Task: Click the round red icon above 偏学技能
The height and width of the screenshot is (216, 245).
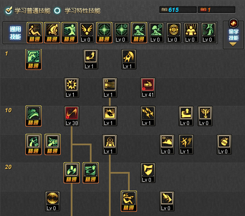Action: coord(234,23)
